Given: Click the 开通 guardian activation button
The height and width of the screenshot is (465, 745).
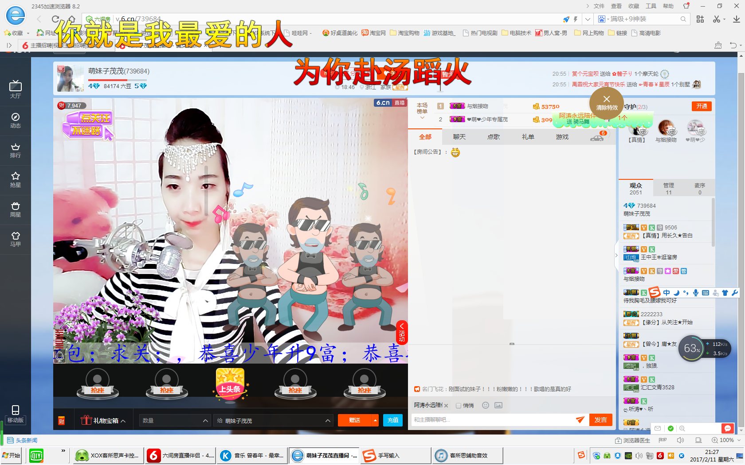Looking at the screenshot, I should click(702, 106).
